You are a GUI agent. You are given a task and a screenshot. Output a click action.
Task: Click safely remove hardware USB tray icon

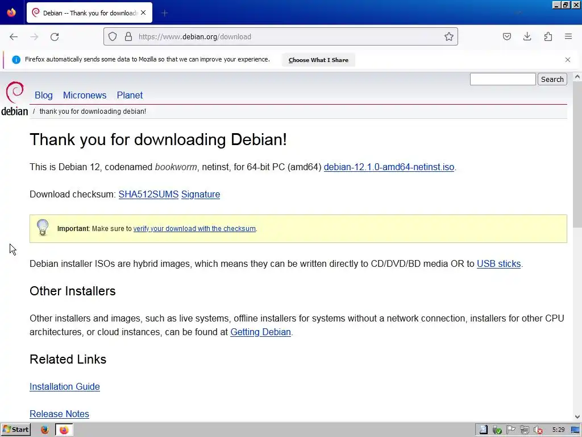[497, 430]
